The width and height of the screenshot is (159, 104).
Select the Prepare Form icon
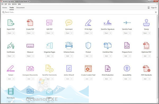pyautogui.click(x=127, y=46)
